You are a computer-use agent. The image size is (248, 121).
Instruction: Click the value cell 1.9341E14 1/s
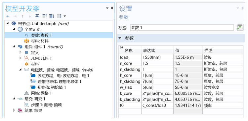coord(188,106)
